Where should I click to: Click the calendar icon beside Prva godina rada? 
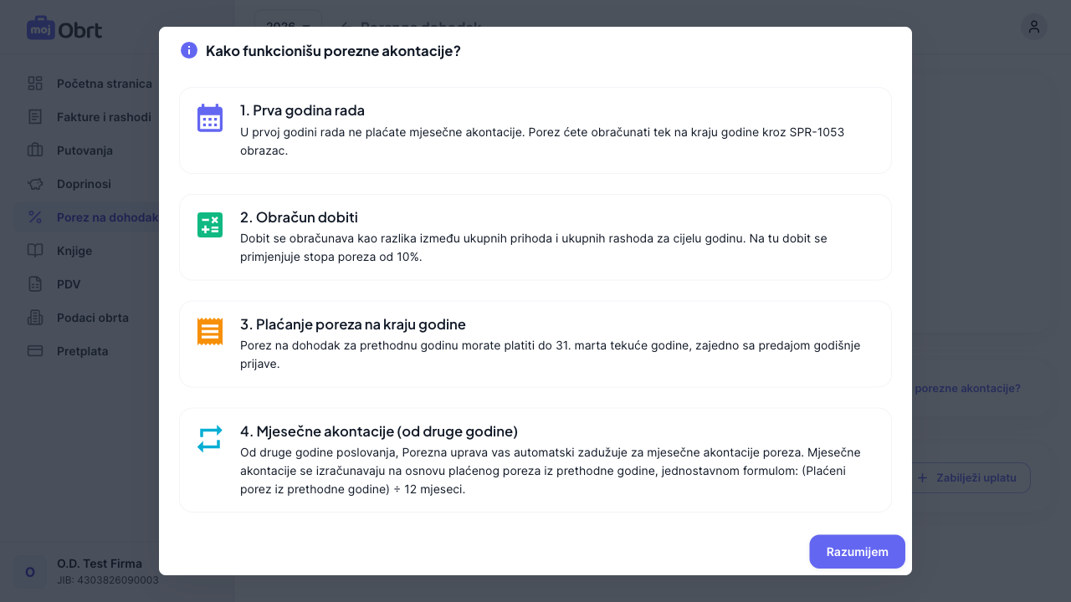click(x=210, y=119)
